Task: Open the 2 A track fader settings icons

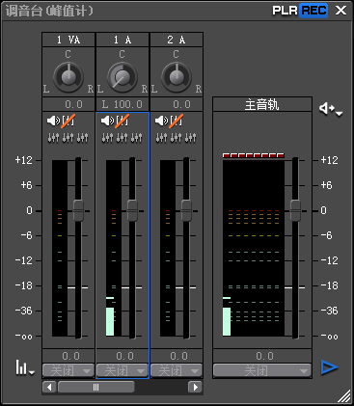Action: pyautogui.click(x=177, y=138)
